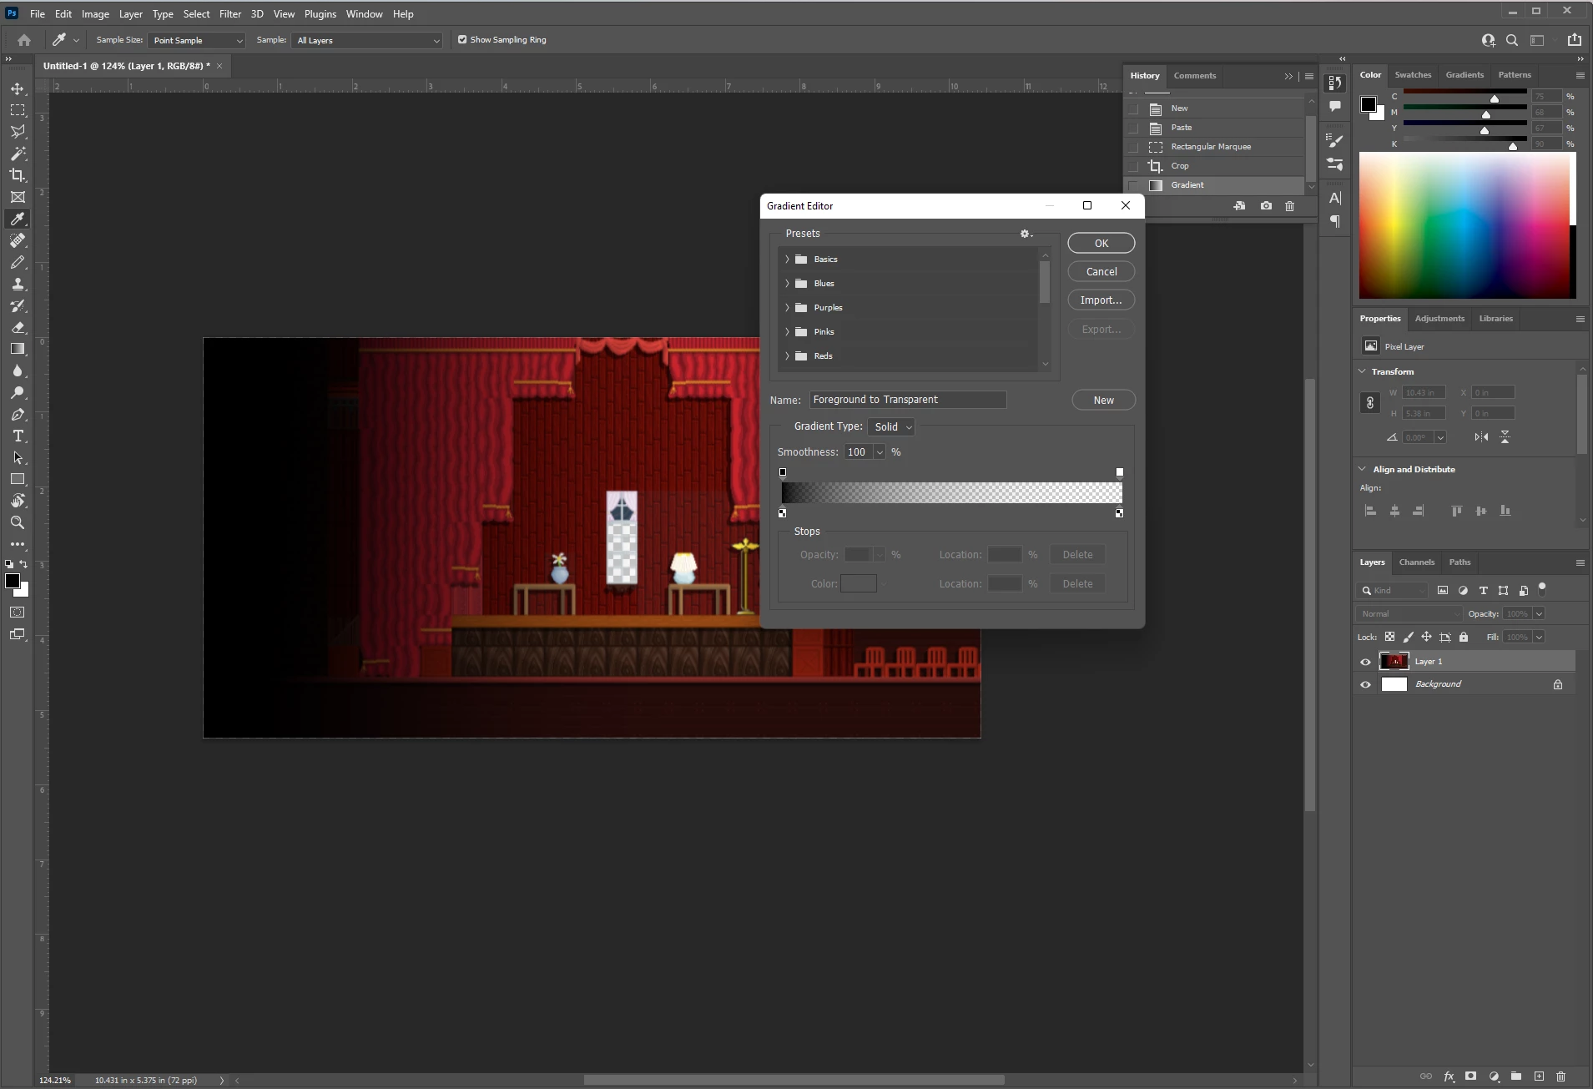Click the New gradient button
1593x1089 pixels.
coord(1104,401)
